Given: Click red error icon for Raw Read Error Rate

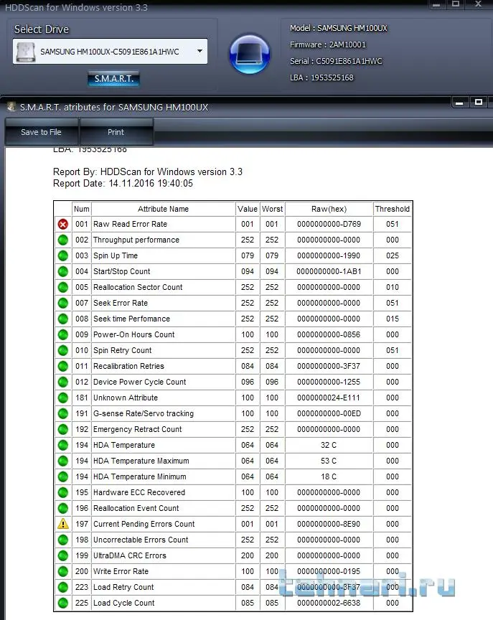Looking at the screenshot, I should (x=63, y=224).
